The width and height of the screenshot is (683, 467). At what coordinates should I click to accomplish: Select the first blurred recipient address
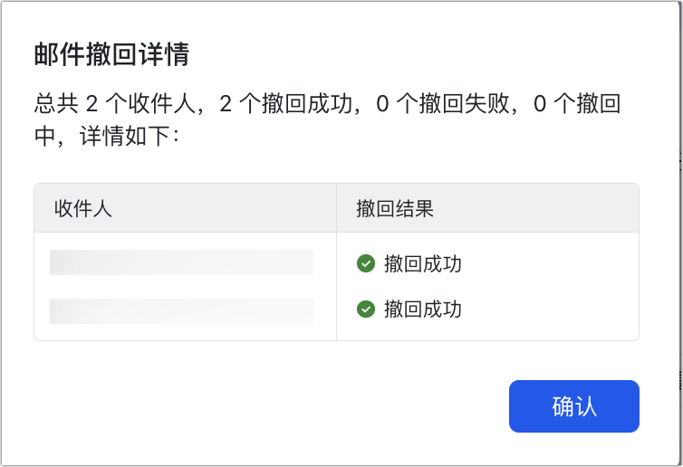(181, 262)
